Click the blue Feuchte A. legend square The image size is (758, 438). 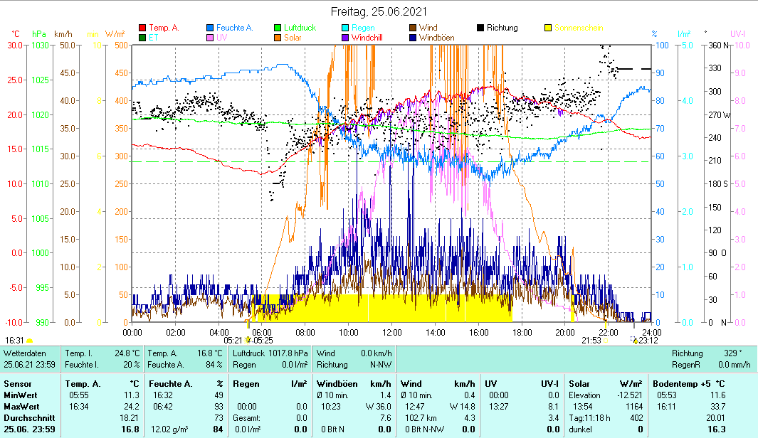pyautogui.click(x=210, y=28)
